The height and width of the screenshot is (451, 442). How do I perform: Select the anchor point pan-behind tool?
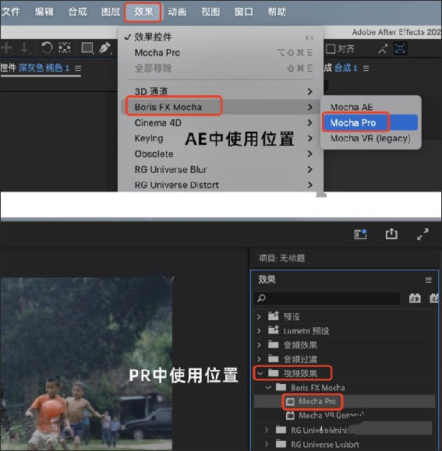[7, 48]
